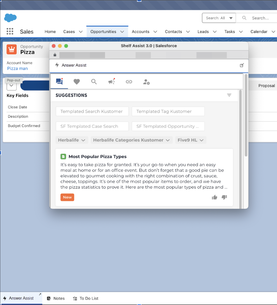Switch to the Calendar tab

pyautogui.click(x=259, y=32)
